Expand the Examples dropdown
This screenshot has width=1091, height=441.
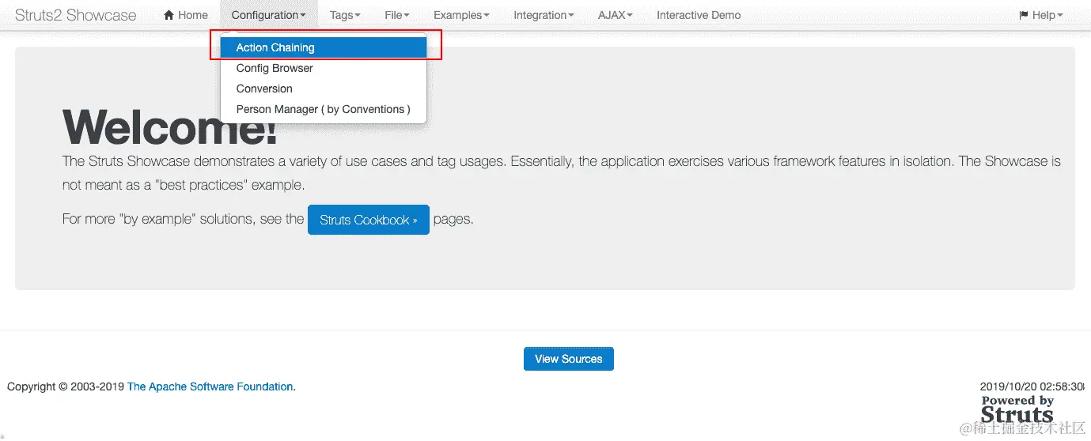tap(461, 15)
